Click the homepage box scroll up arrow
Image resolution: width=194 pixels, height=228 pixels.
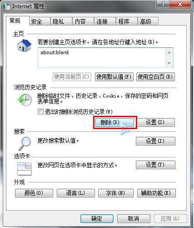point(169,53)
